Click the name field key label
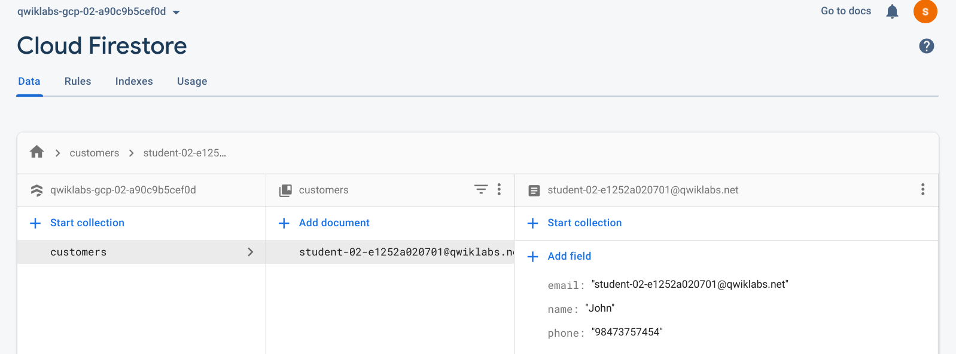The height and width of the screenshot is (354, 956). 562,309
